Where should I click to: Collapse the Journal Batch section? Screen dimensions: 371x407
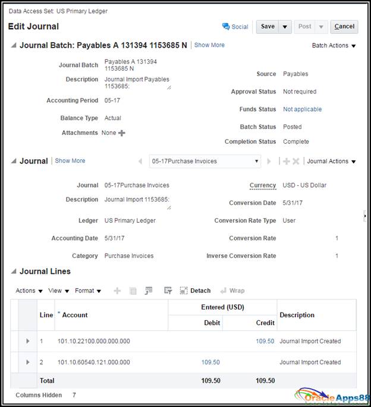[14, 46]
